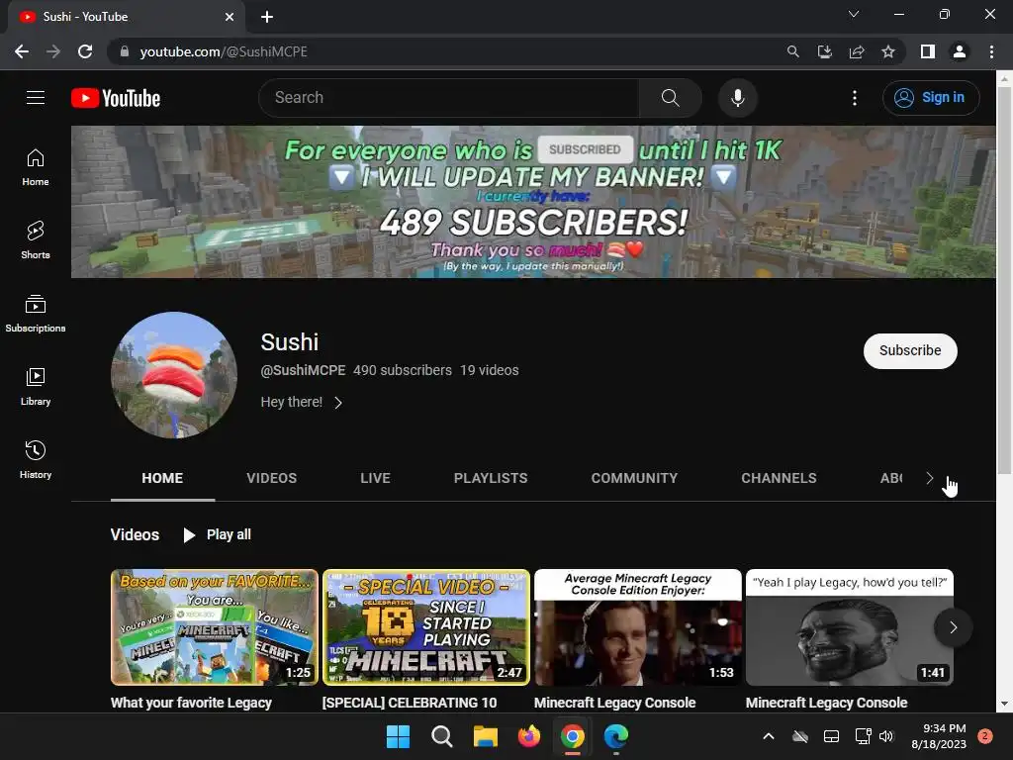
Task: Open Chrome tab search dropdown arrow
Action: tap(854, 14)
